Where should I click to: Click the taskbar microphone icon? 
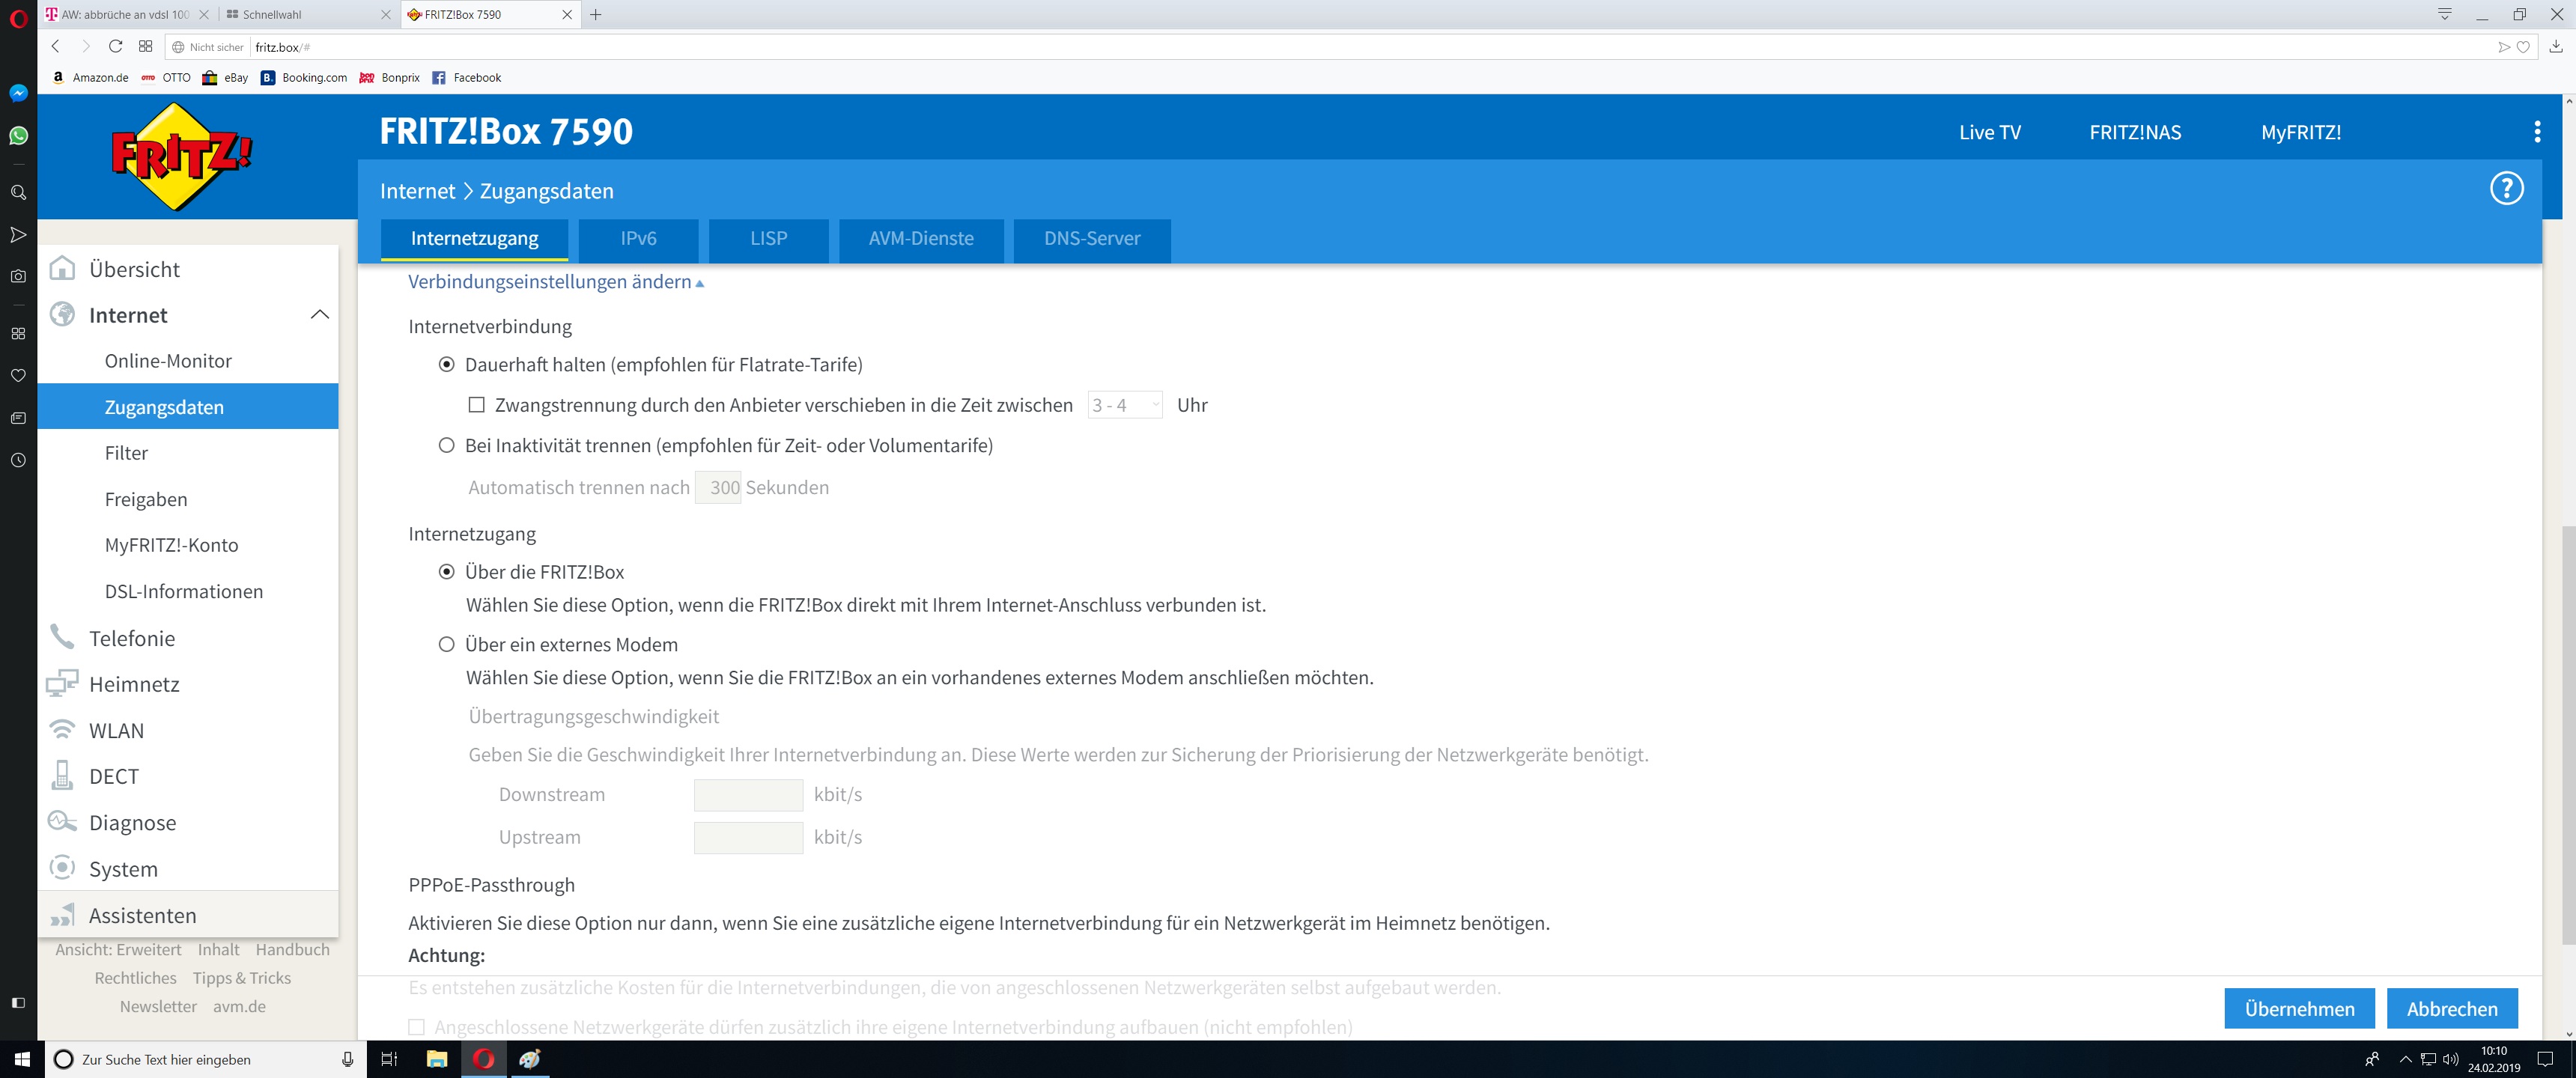(x=347, y=1059)
